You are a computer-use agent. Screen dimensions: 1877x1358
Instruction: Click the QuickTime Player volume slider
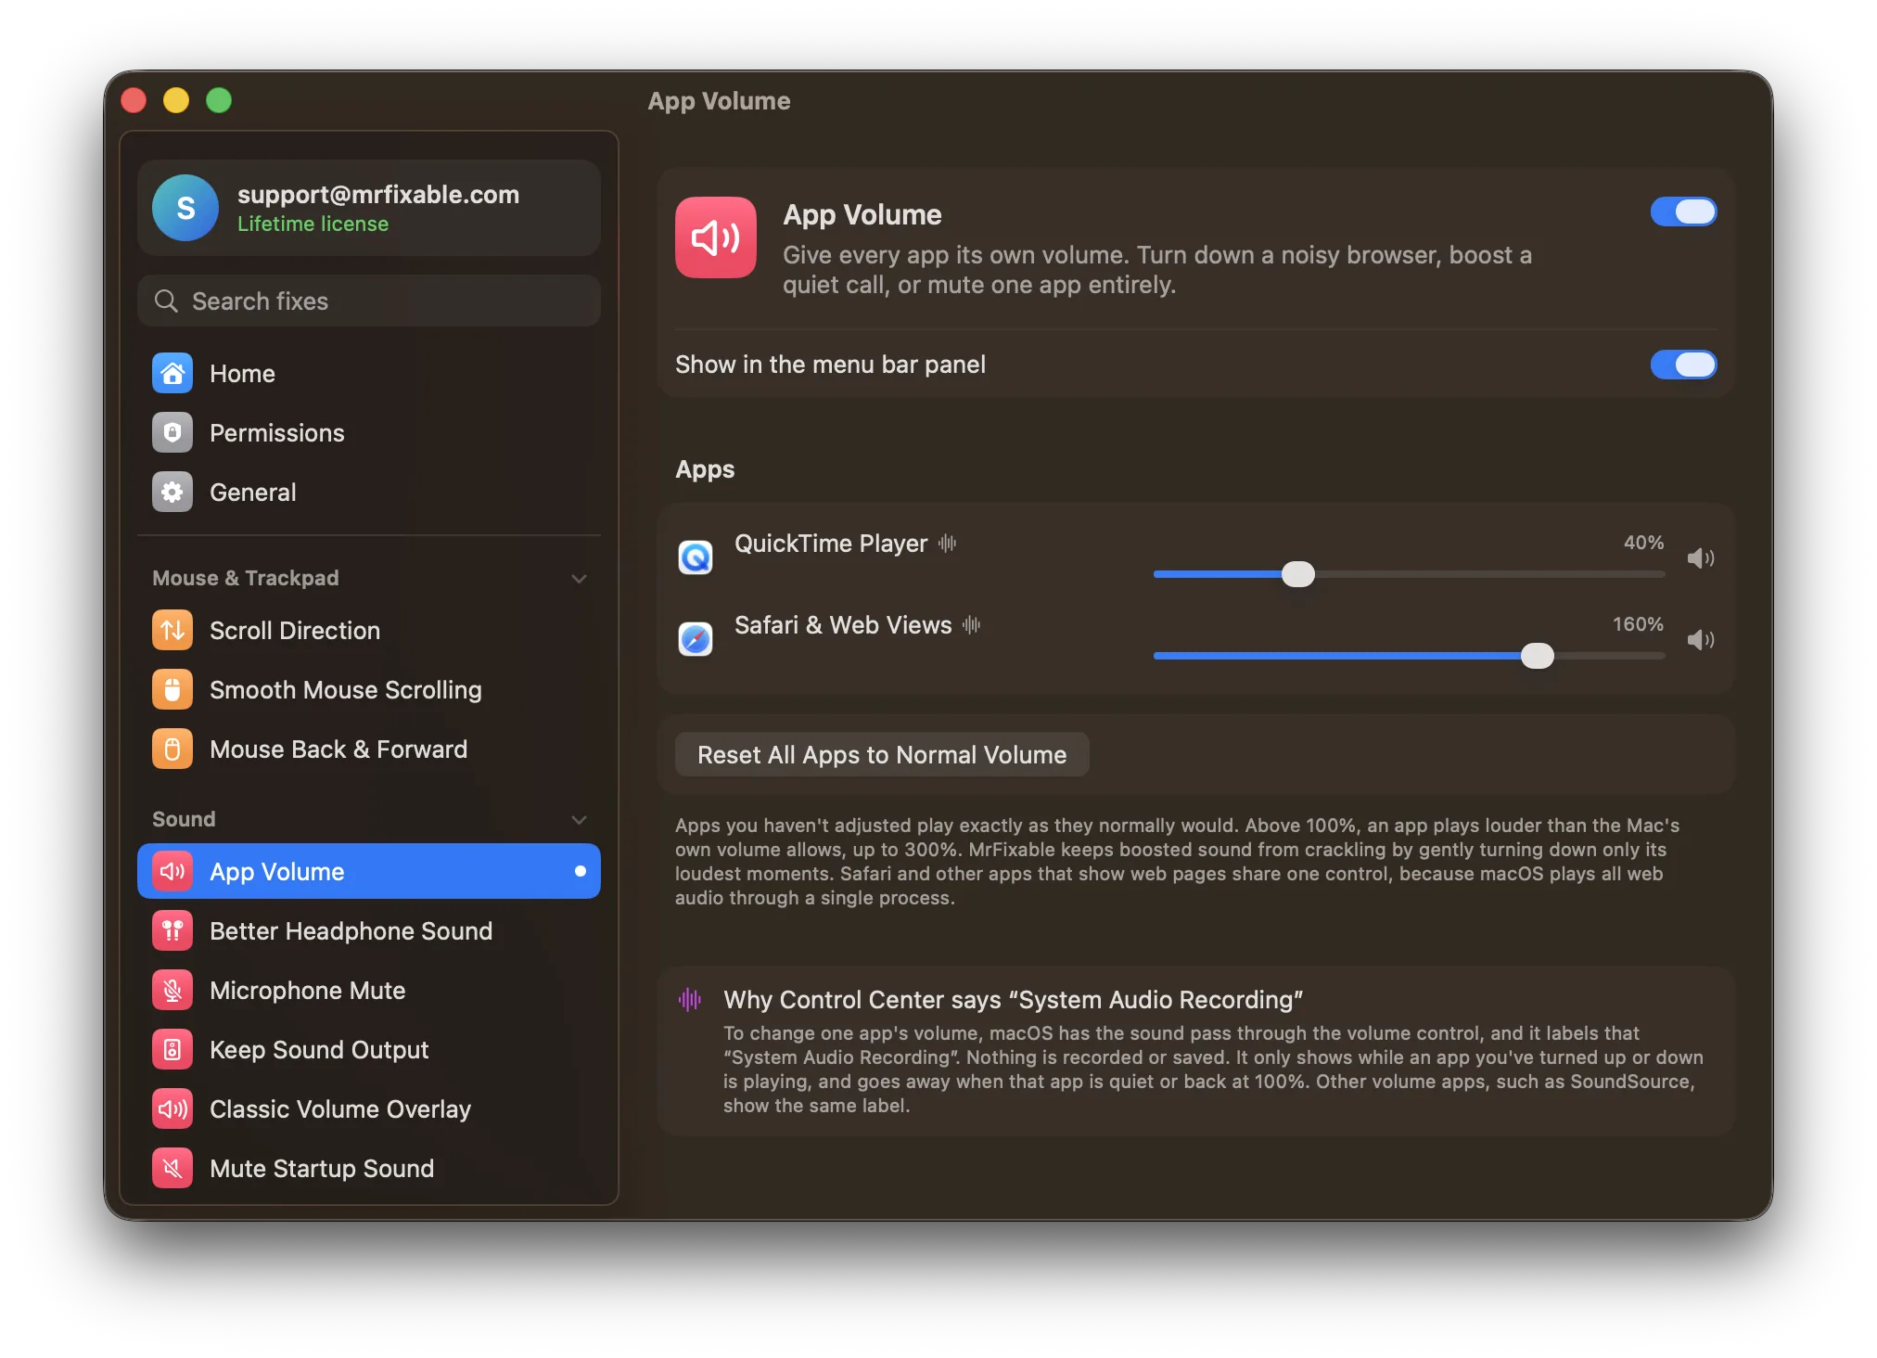(1409, 574)
